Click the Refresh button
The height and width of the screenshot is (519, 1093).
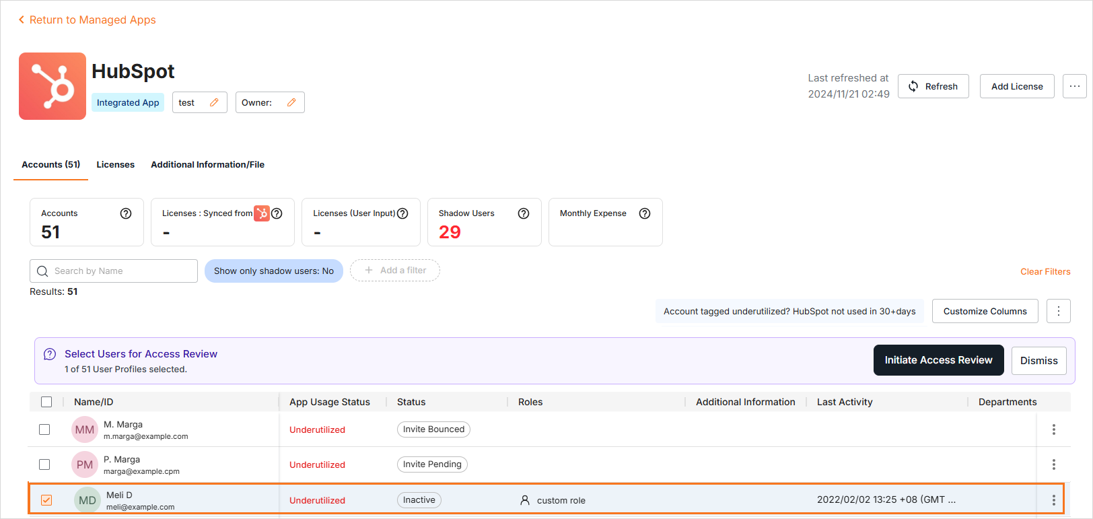[933, 86]
